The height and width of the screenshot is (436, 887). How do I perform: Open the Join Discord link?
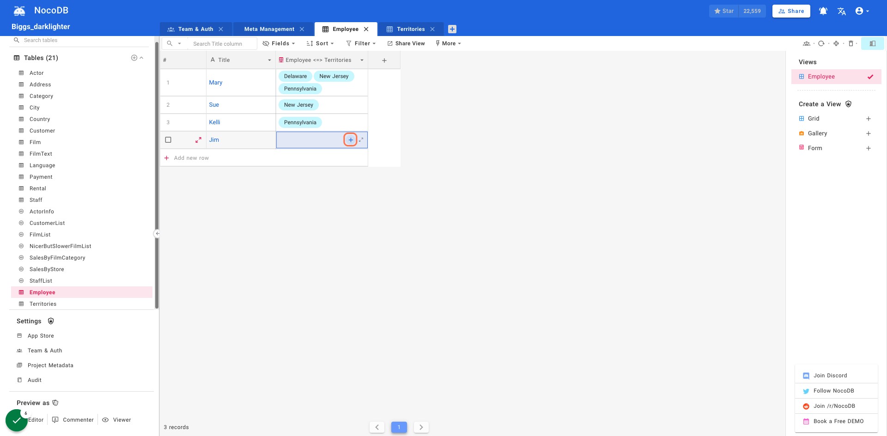[836, 375]
